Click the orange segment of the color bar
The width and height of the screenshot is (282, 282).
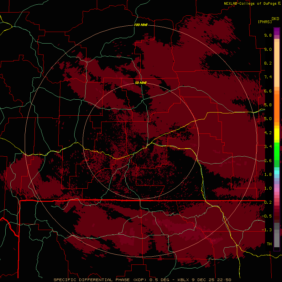click(x=277, y=108)
